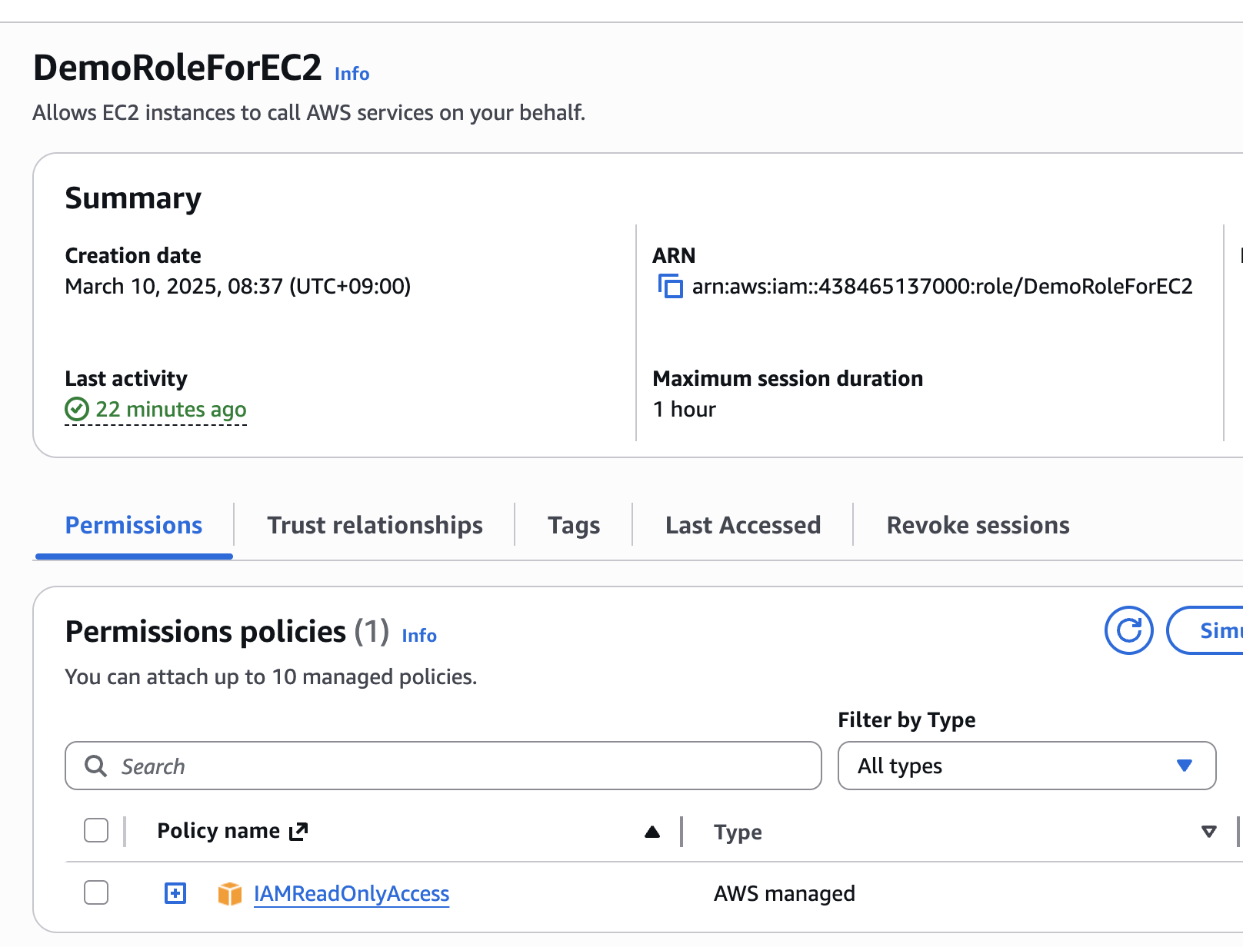Open the IAMReadOnlyAccess policy link
This screenshot has height=947, width=1243.
point(352,893)
